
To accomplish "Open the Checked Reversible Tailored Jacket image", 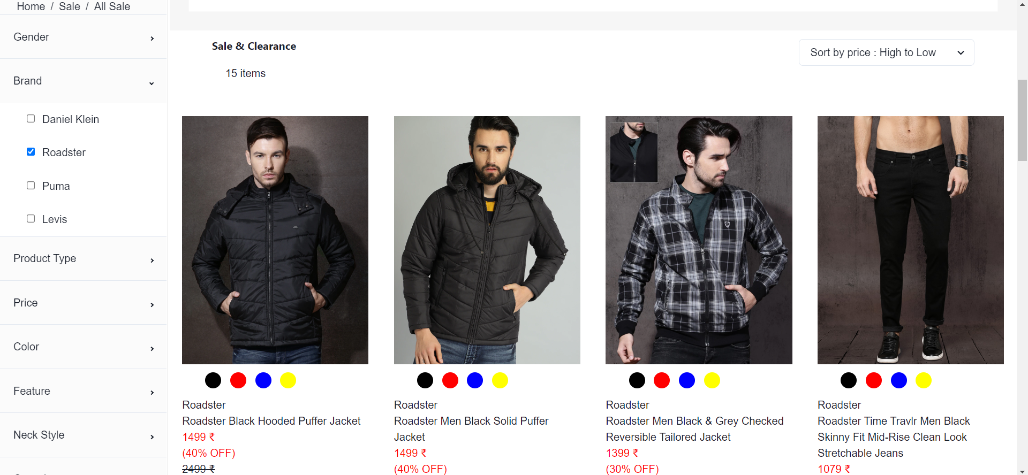I will [x=699, y=240].
